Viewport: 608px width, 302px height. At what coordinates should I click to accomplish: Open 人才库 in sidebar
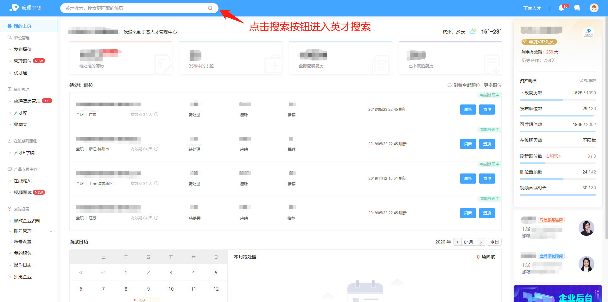click(x=21, y=113)
